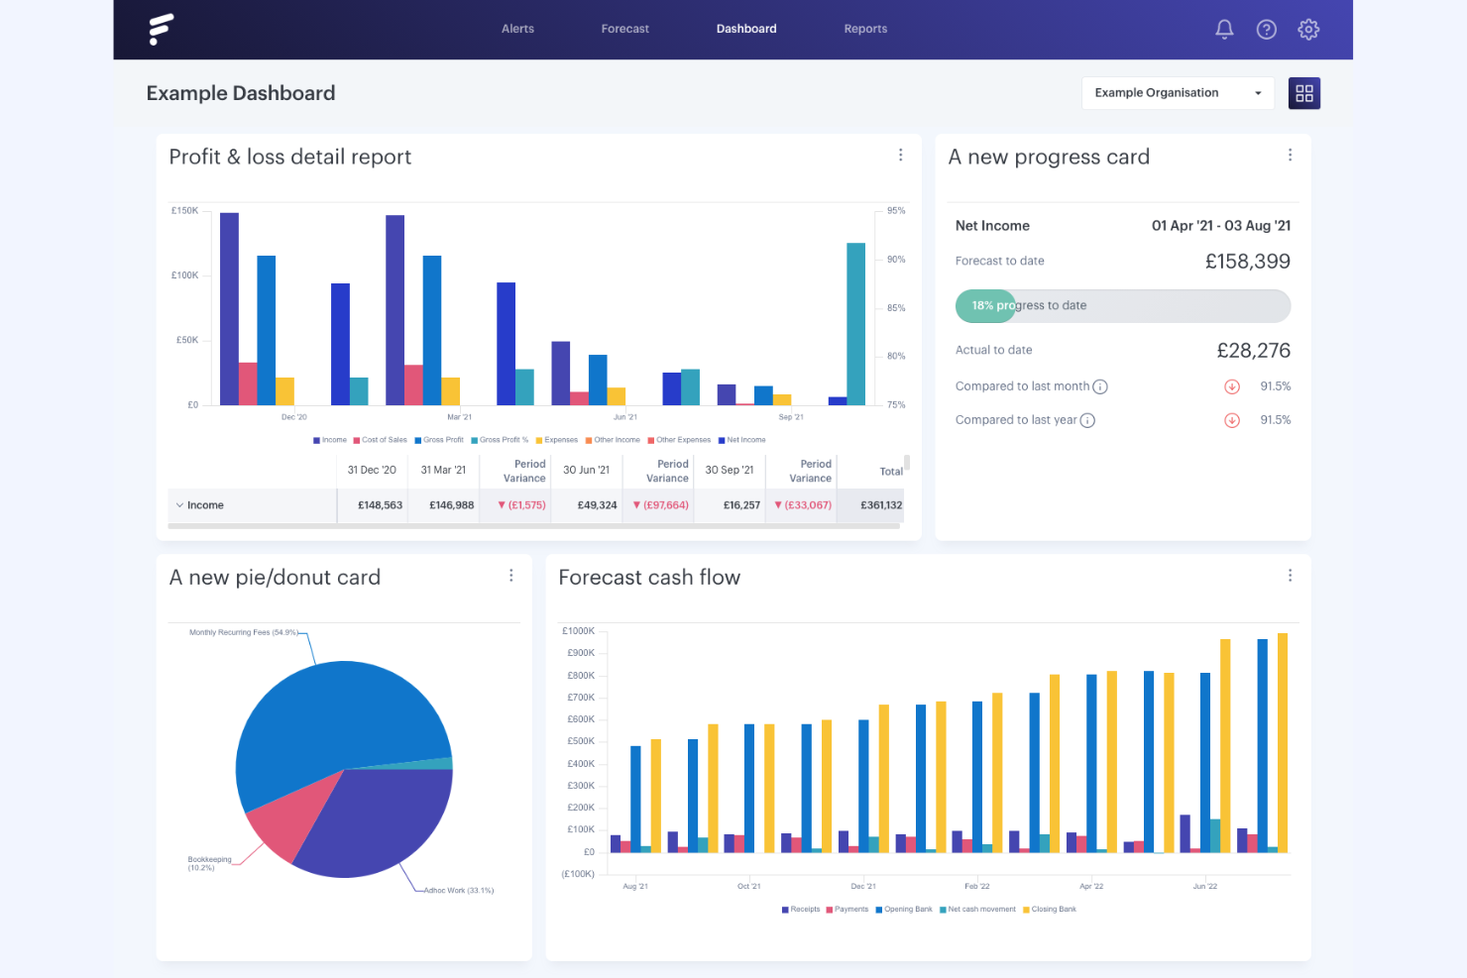Open the notifications bell icon
The image size is (1467, 978).
1224,29
